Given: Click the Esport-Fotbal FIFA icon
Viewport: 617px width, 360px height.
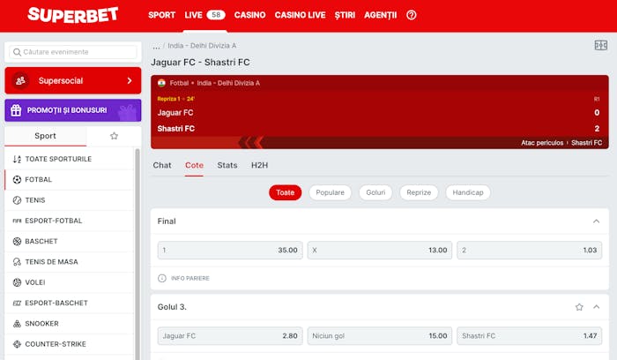Looking at the screenshot, I should pyautogui.click(x=17, y=221).
